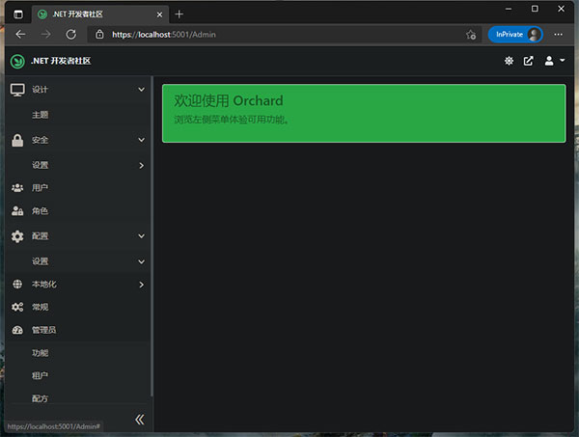Click the dashboard gauge icon beside 管理员
Viewport: 579px width, 437px height.
pos(17,330)
